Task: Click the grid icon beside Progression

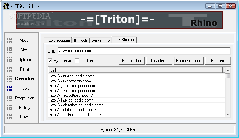Action: pyautogui.click(x=10, y=98)
